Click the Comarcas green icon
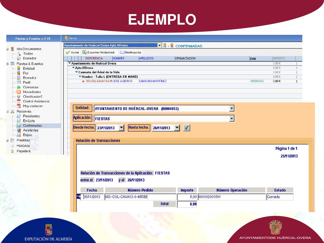 (19, 87)
